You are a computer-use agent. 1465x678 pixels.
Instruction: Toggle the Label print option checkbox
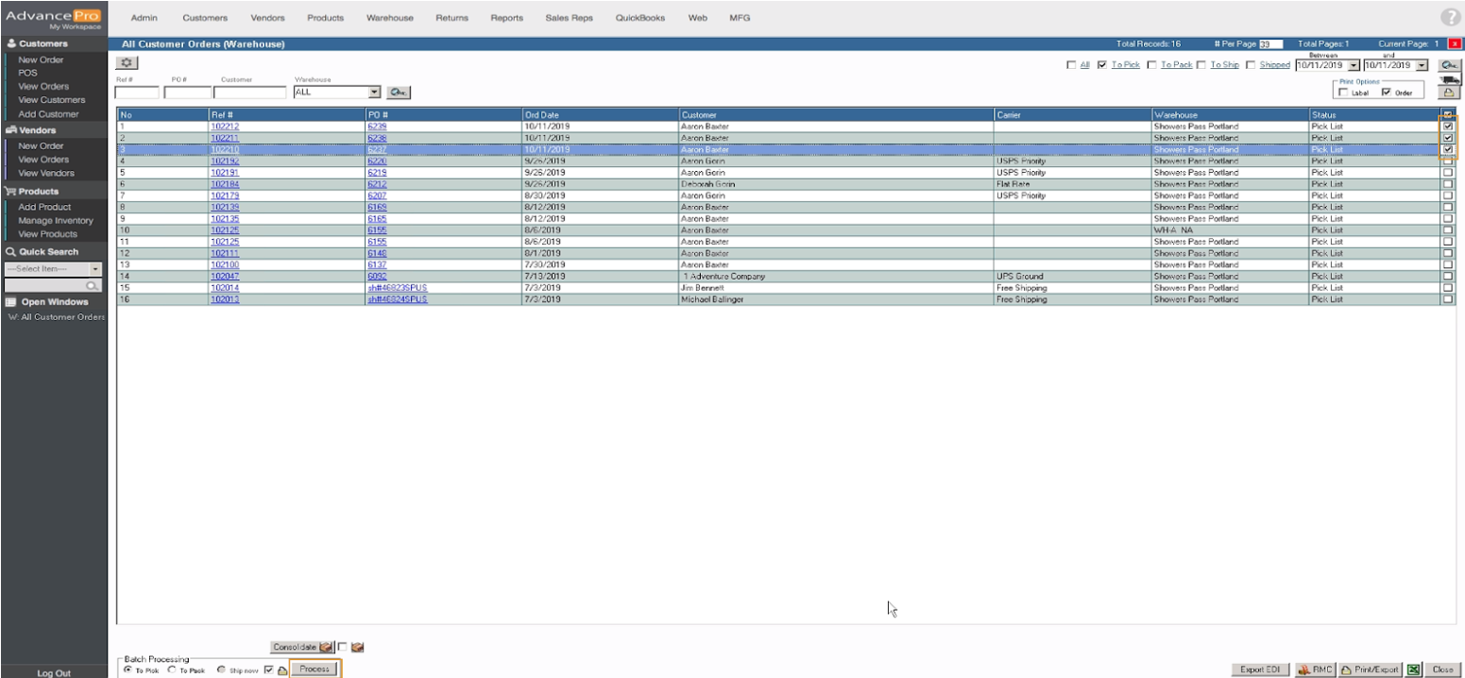click(x=1342, y=93)
